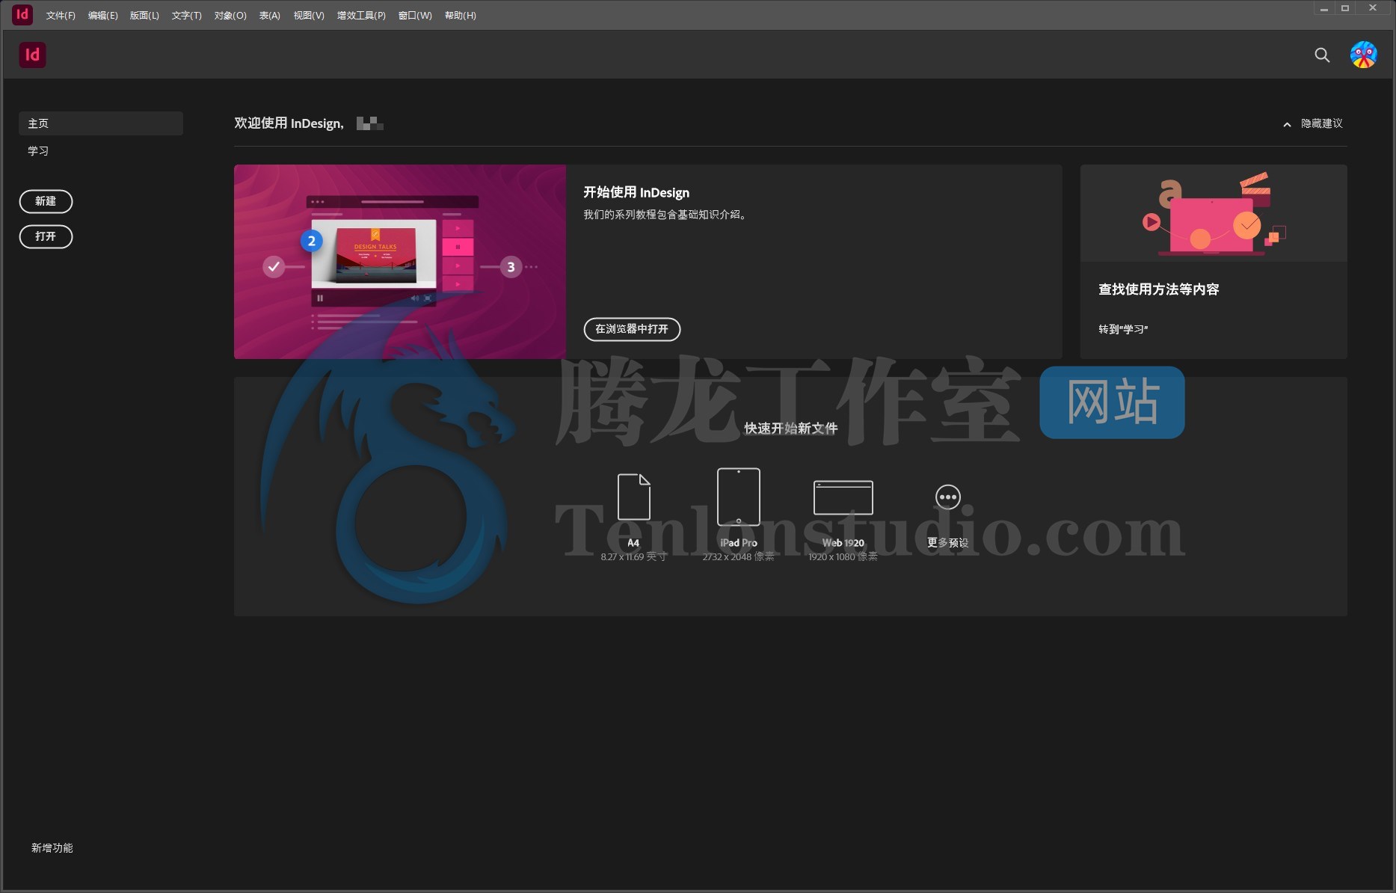Click 更多预设 label
Viewport: 1396px width, 893px height.
tap(947, 543)
